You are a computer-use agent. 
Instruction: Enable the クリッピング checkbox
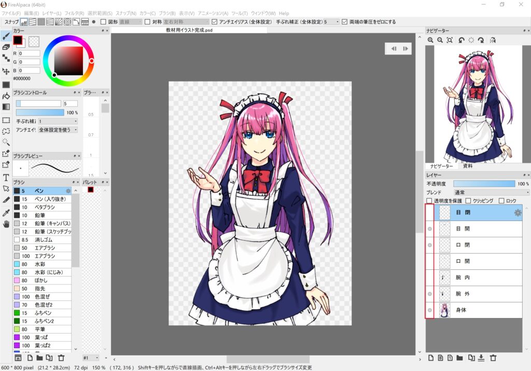click(x=468, y=201)
